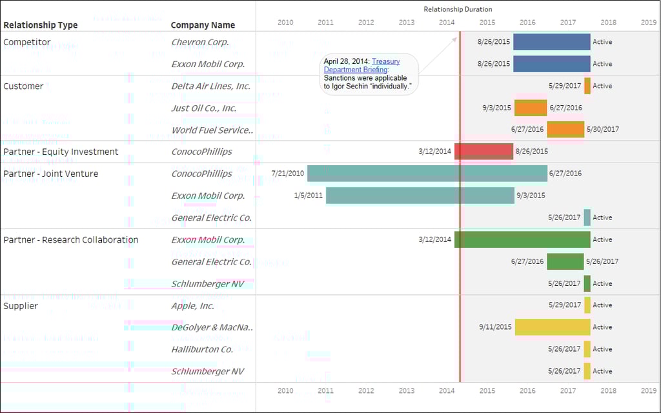Select the Competitor relationship type label
This screenshot has width=661, height=413.
tap(27, 42)
